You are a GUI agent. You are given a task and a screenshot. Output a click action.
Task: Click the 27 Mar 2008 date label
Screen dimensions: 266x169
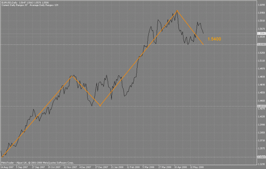click(x=165, y=167)
